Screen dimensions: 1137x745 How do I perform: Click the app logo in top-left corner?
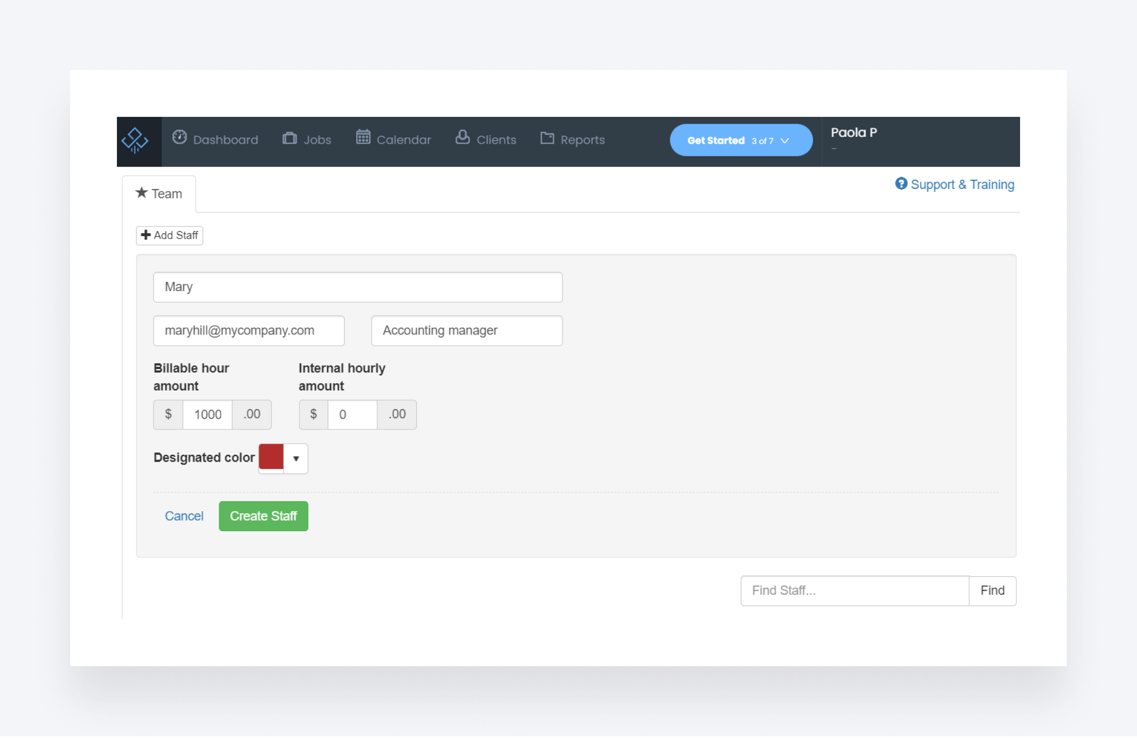[x=134, y=140]
